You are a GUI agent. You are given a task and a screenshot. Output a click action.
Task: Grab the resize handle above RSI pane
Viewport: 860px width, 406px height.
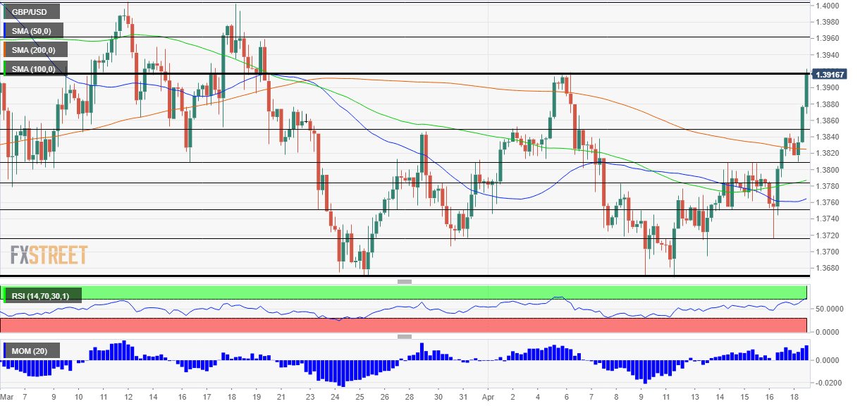point(405,281)
